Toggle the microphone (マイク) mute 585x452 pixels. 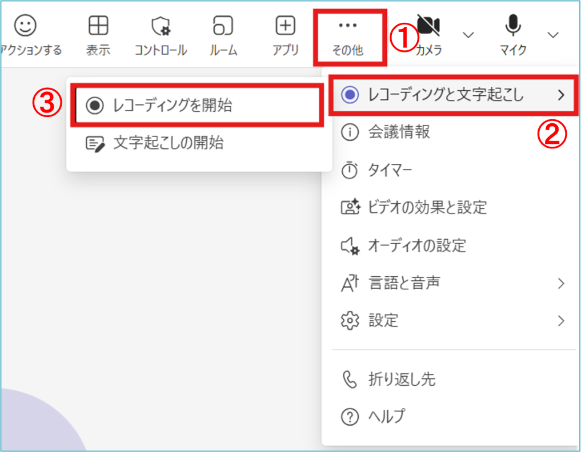512,26
